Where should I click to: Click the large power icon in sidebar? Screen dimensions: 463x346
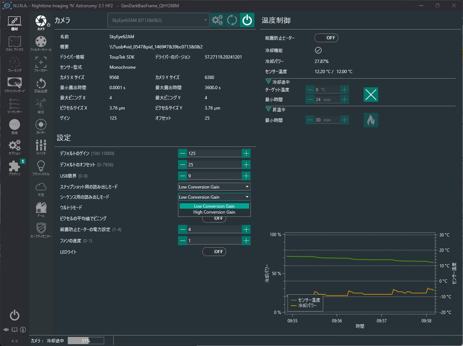click(15, 315)
